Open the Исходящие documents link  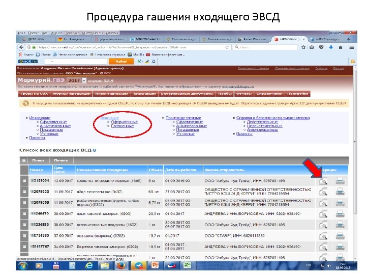[40, 118]
